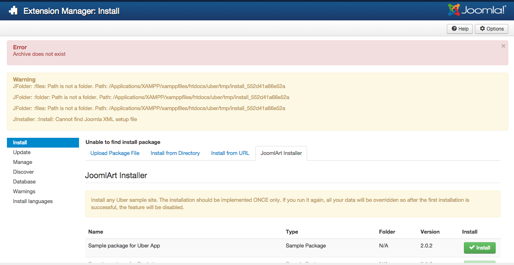Click the 'Sample Package' type cell

(306, 246)
